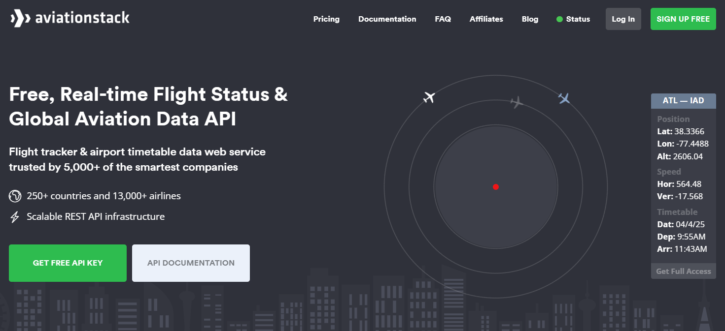Image resolution: width=725 pixels, height=331 pixels.
Task: Click the globe icon beside countries text
Action: (15, 196)
